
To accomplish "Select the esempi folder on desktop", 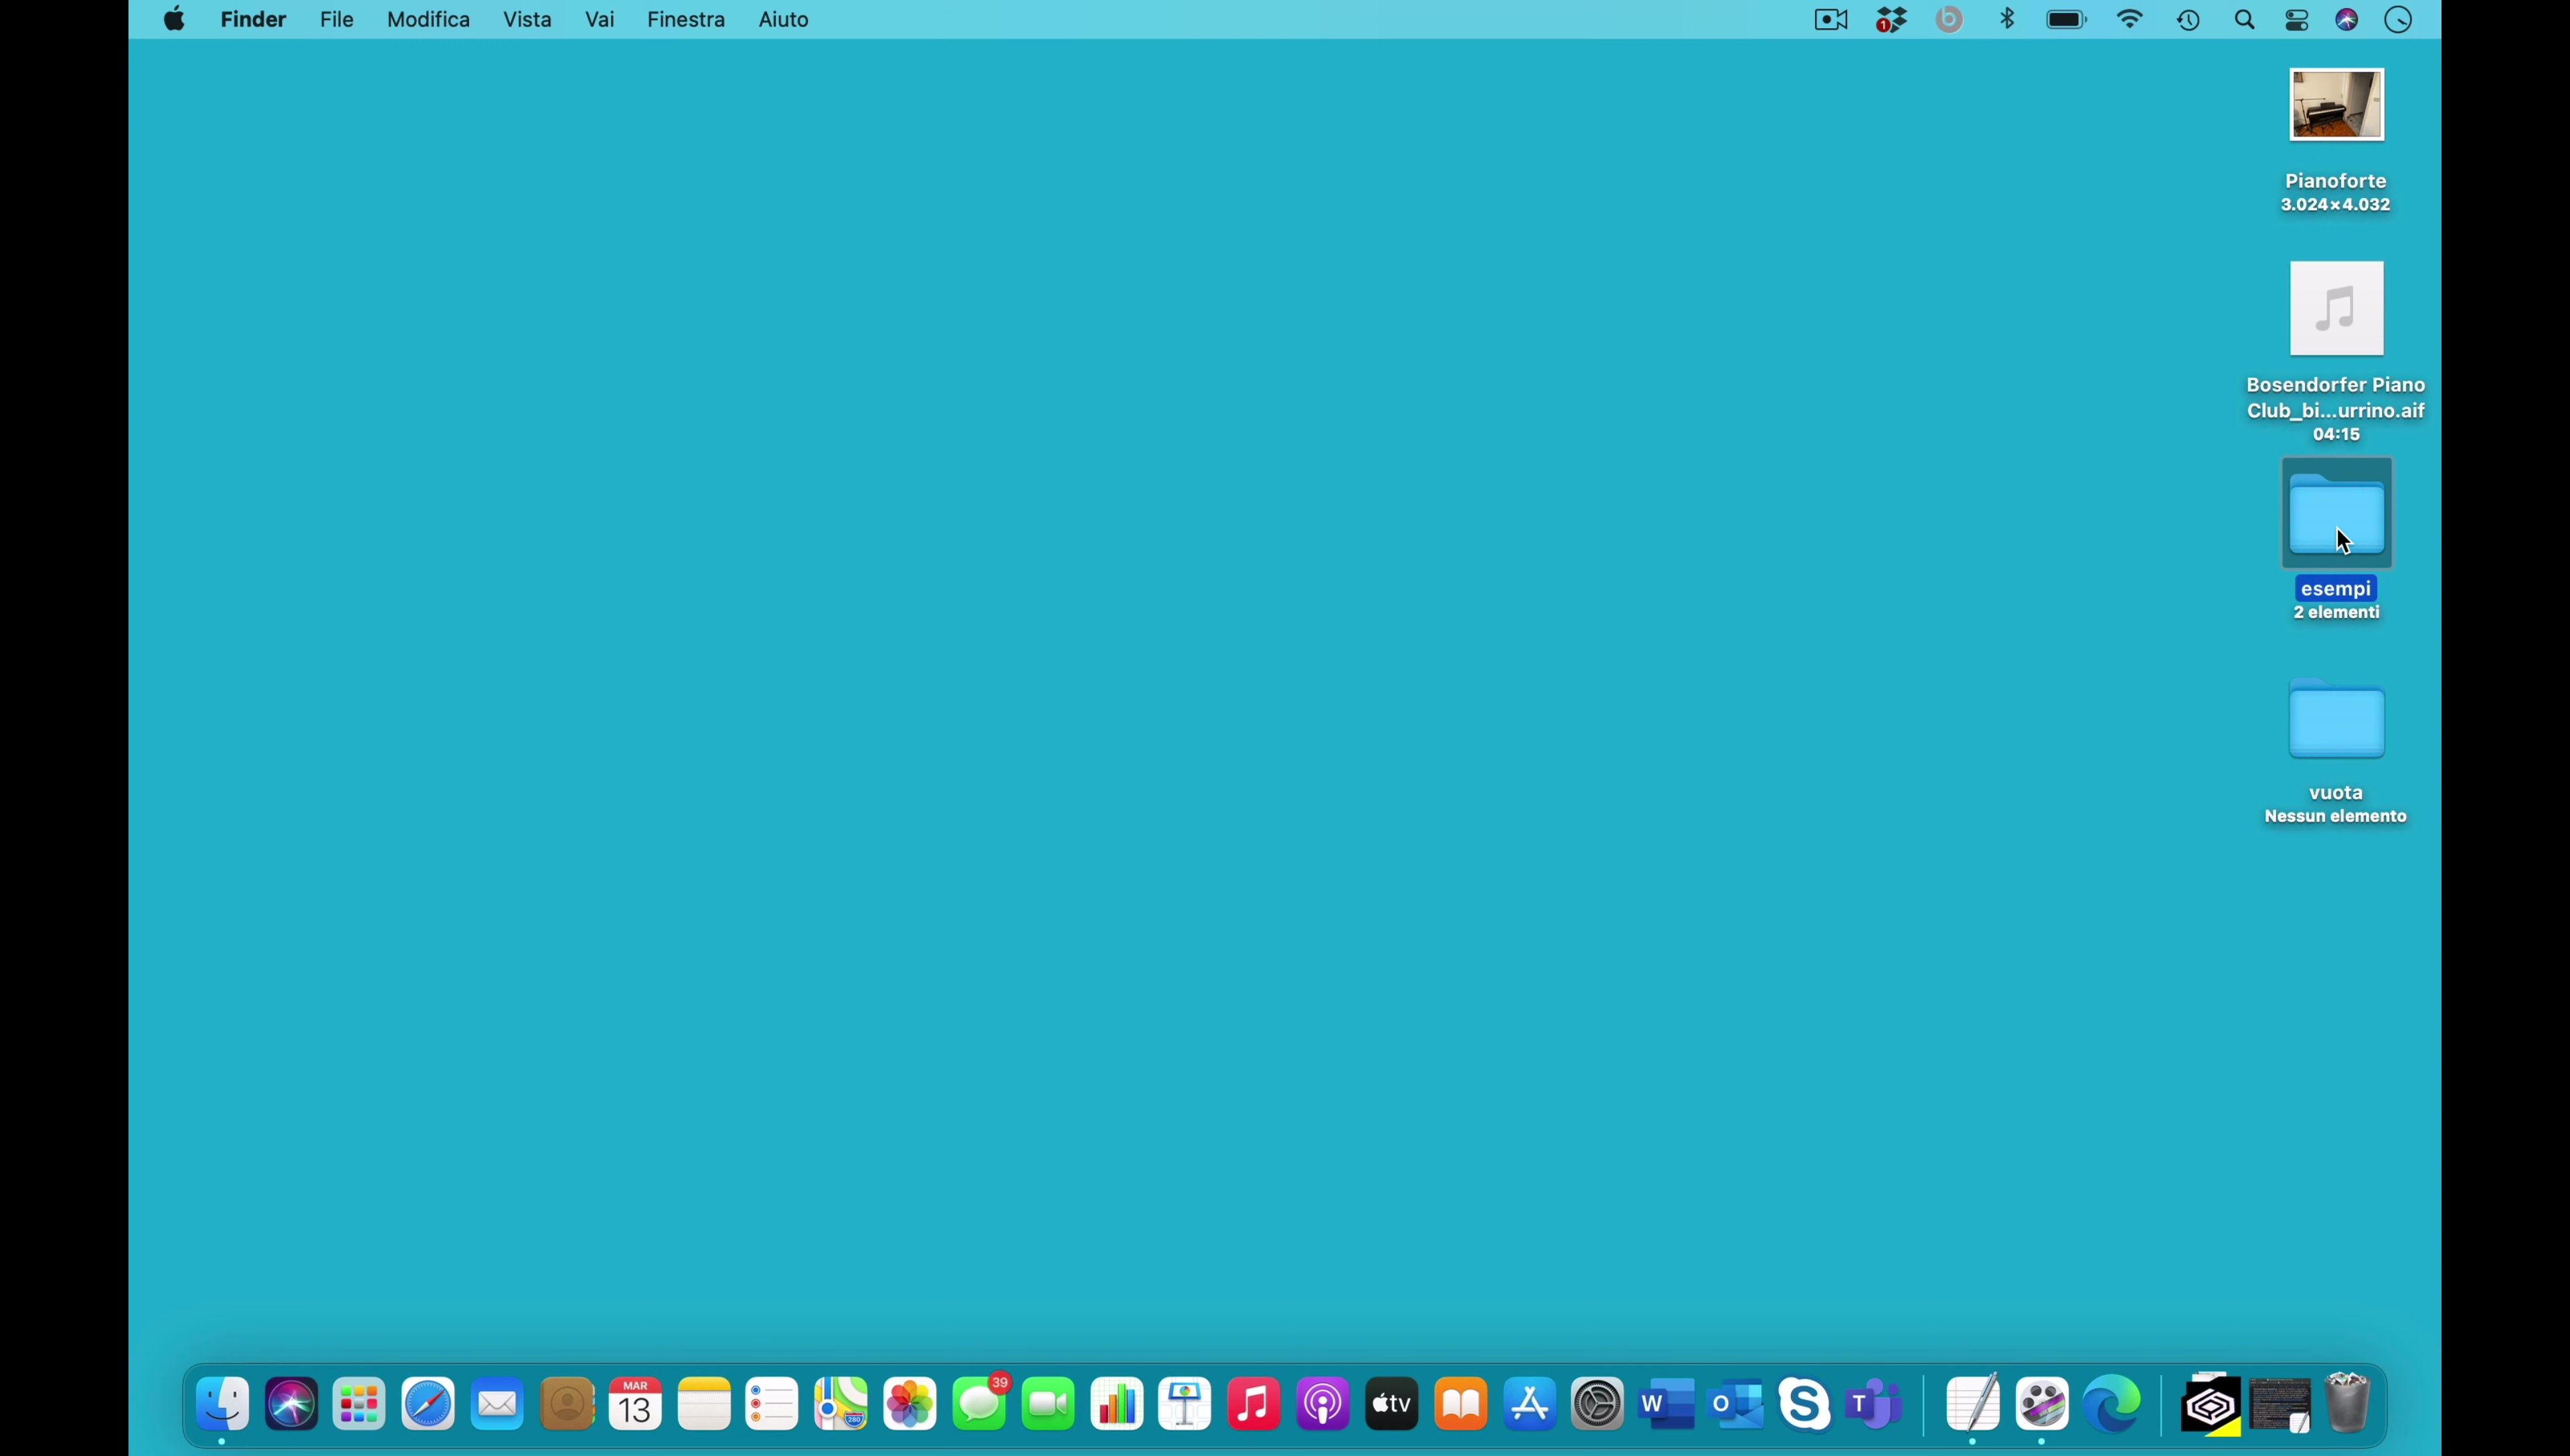I will coord(2338,515).
